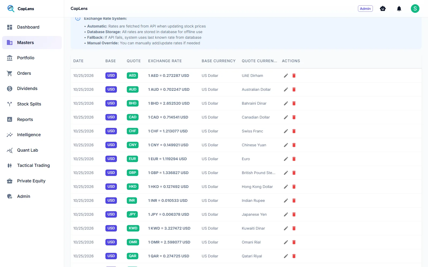Open Tactical Trading
Screen dimensions: 428x267
(x=32, y=165)
